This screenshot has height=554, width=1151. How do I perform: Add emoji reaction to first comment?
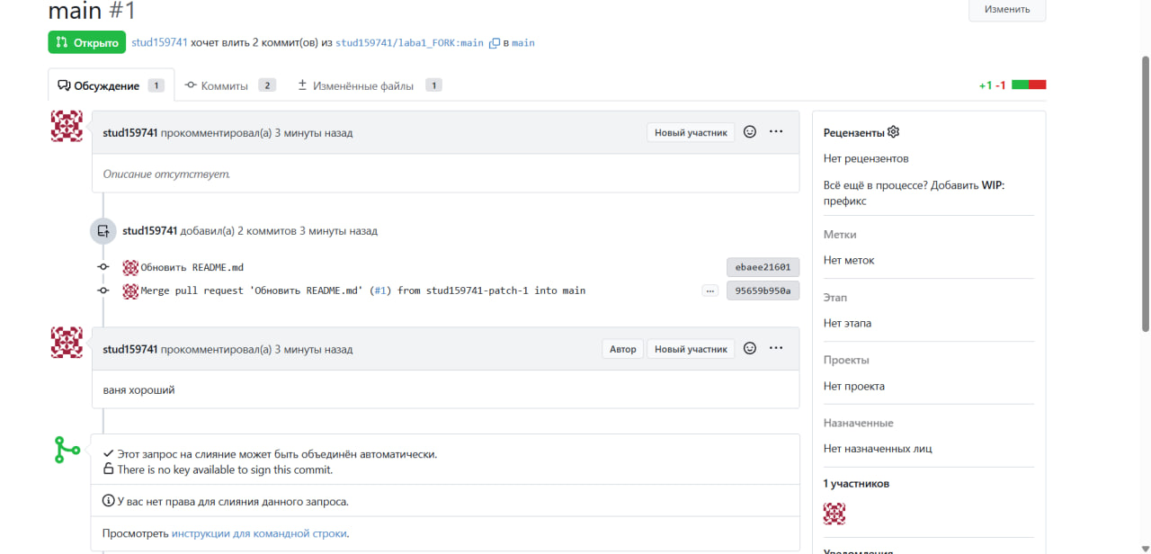tap(750, 132)
